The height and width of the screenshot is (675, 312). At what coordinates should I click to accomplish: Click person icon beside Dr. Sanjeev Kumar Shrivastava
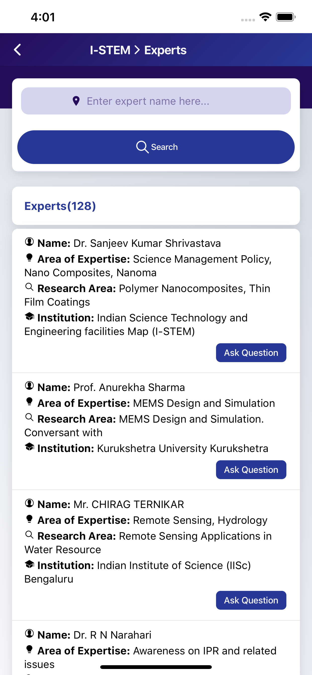[x=29, y=242]
